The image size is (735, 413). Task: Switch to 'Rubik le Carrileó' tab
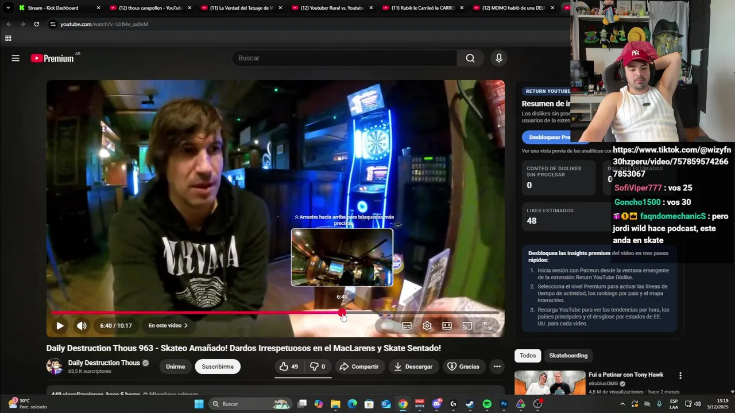point(423,8)
